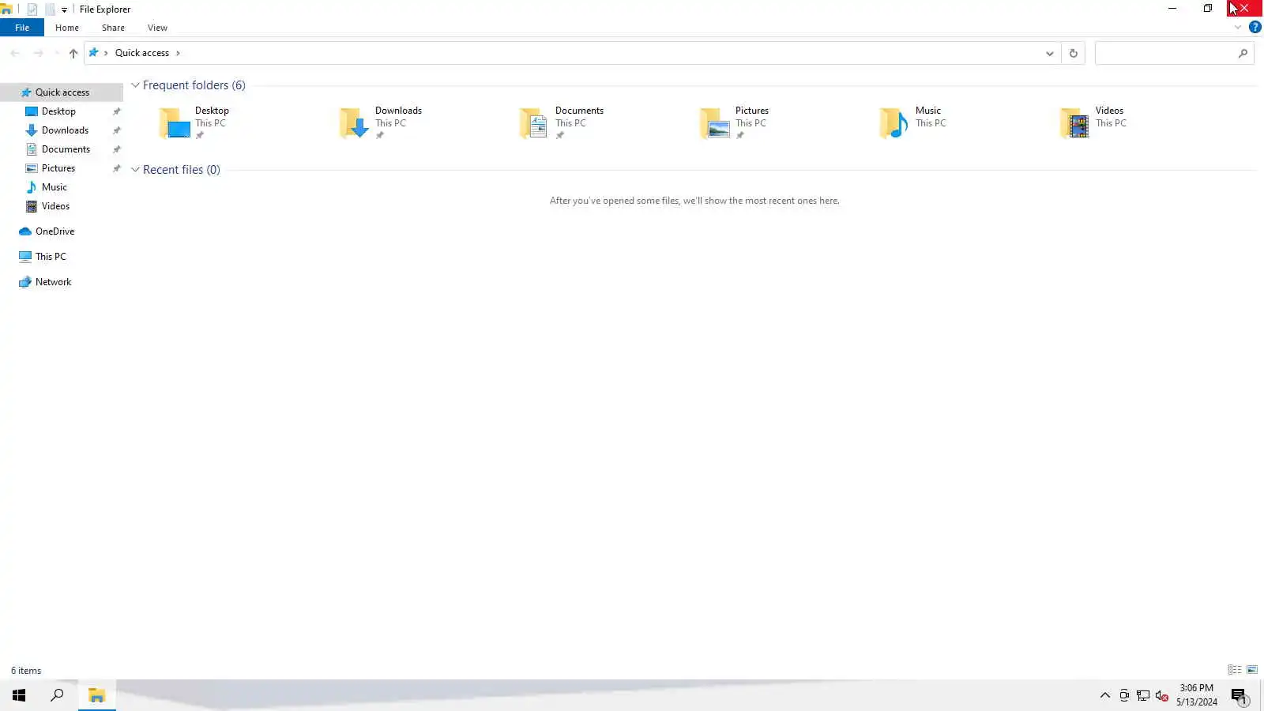Select Quick access in the navigation pane
Image resolution: width=1264 pixels, height=711 pixels.
click(62, 92)
